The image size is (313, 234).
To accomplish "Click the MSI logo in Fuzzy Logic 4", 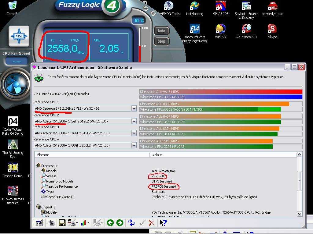I will point(19,36).
